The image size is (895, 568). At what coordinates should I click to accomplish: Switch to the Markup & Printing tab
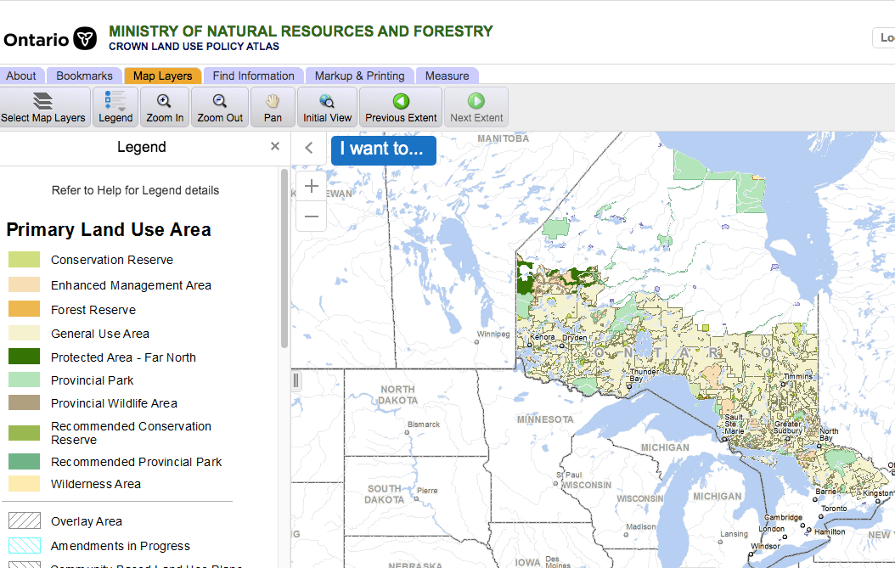click(x=359, y=76)
